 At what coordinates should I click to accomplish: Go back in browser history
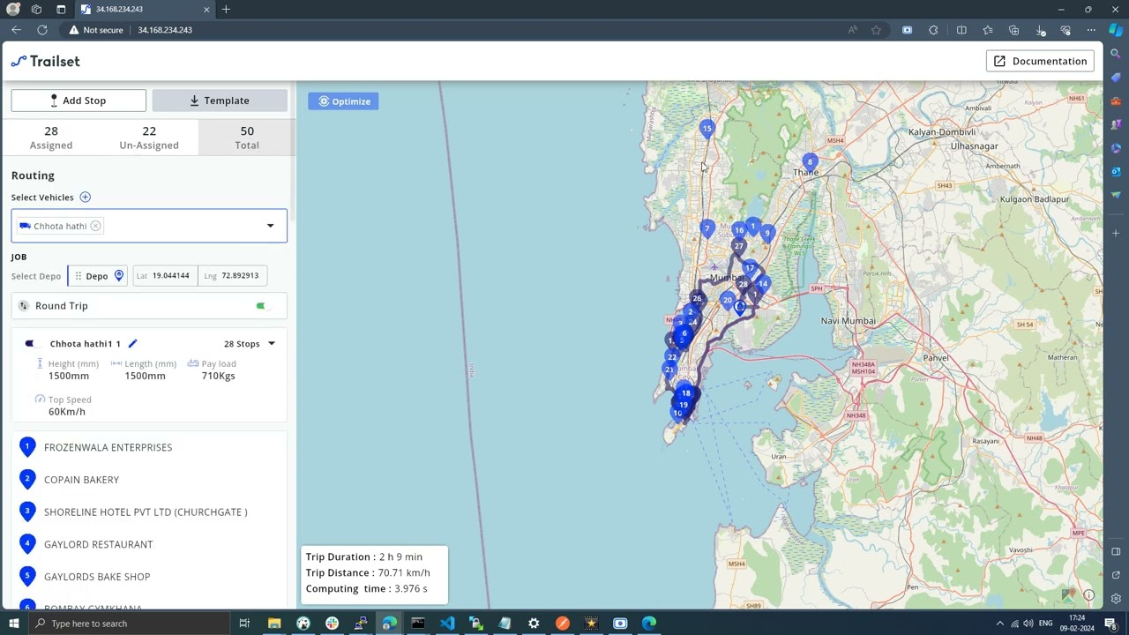(16, 30)
